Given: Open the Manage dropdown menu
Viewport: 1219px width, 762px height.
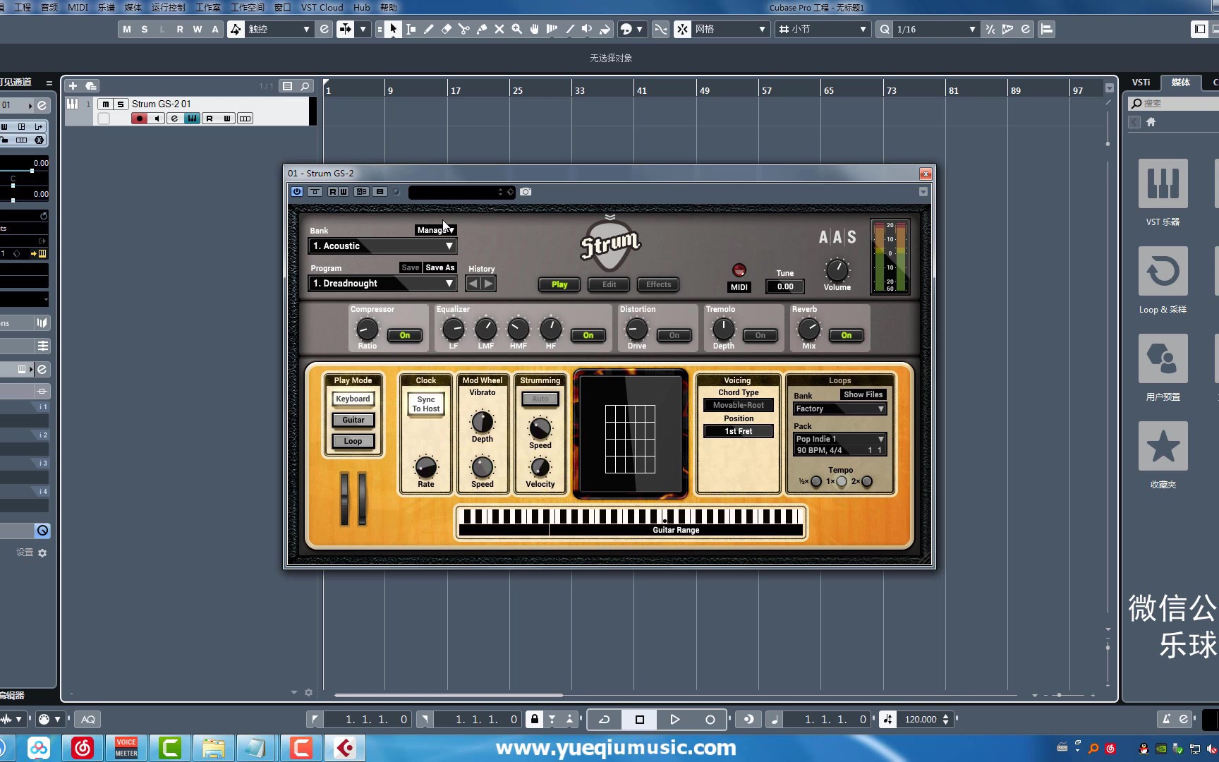Looking at the screenshot, I should pos(436,230).
